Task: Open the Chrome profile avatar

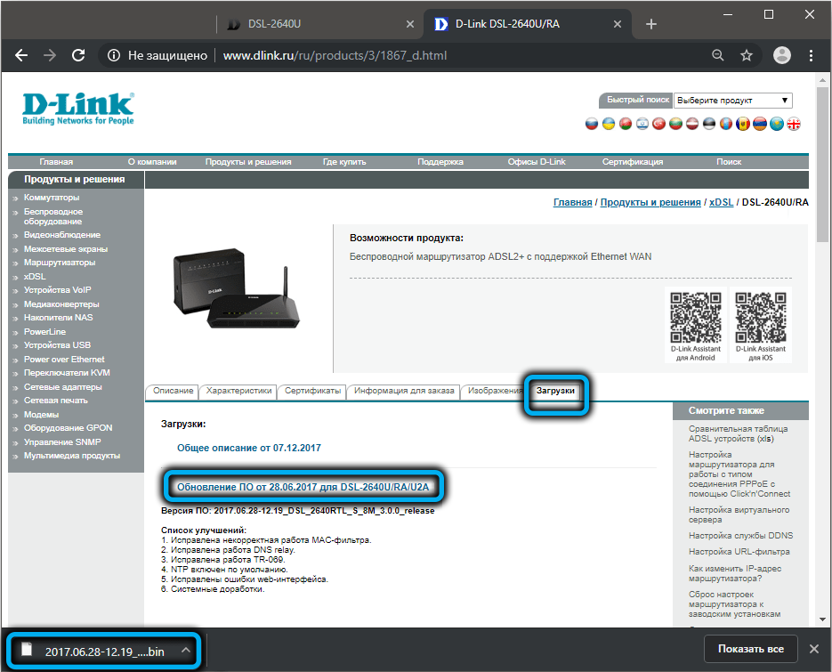Action: 782,56
